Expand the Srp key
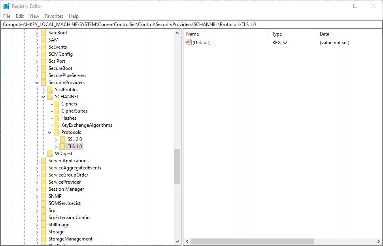The image size is (383, 246). (x=37, y=210)
